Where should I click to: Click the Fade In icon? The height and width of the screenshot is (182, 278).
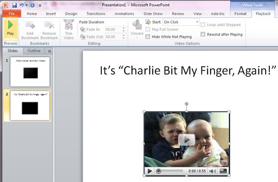click(x=83, y=29)
